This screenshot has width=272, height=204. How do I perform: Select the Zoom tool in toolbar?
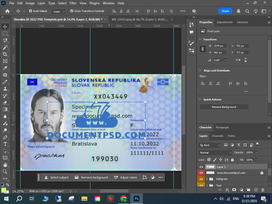pyautogui.click(x=5, y=172)
